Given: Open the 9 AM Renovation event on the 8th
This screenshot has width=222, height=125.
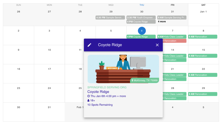Looking at the screenshot, I should click(203, 37).
